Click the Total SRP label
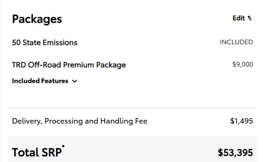The image size is (263, 162). click(x=37, y=152)
